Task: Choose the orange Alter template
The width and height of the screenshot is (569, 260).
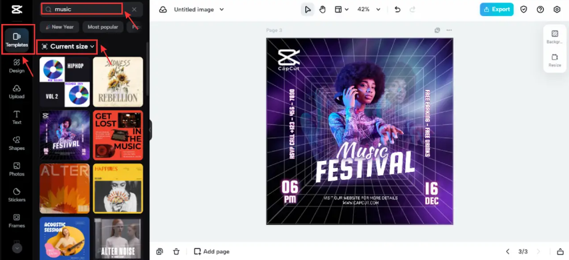Action: pyautogui.click(x=65, y=189)
